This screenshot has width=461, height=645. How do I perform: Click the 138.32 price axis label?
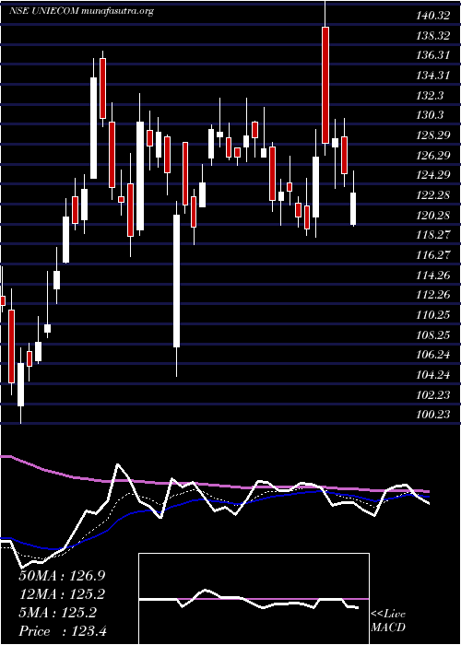[432, 36]
